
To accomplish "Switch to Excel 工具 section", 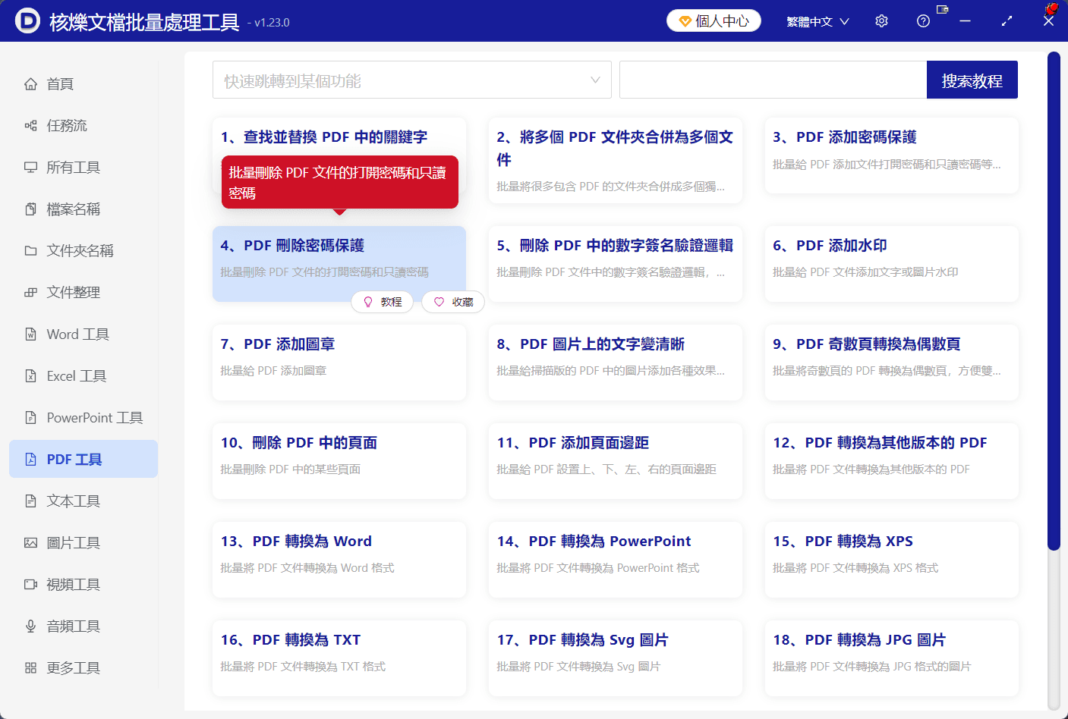I will click(x=83, y=376).
